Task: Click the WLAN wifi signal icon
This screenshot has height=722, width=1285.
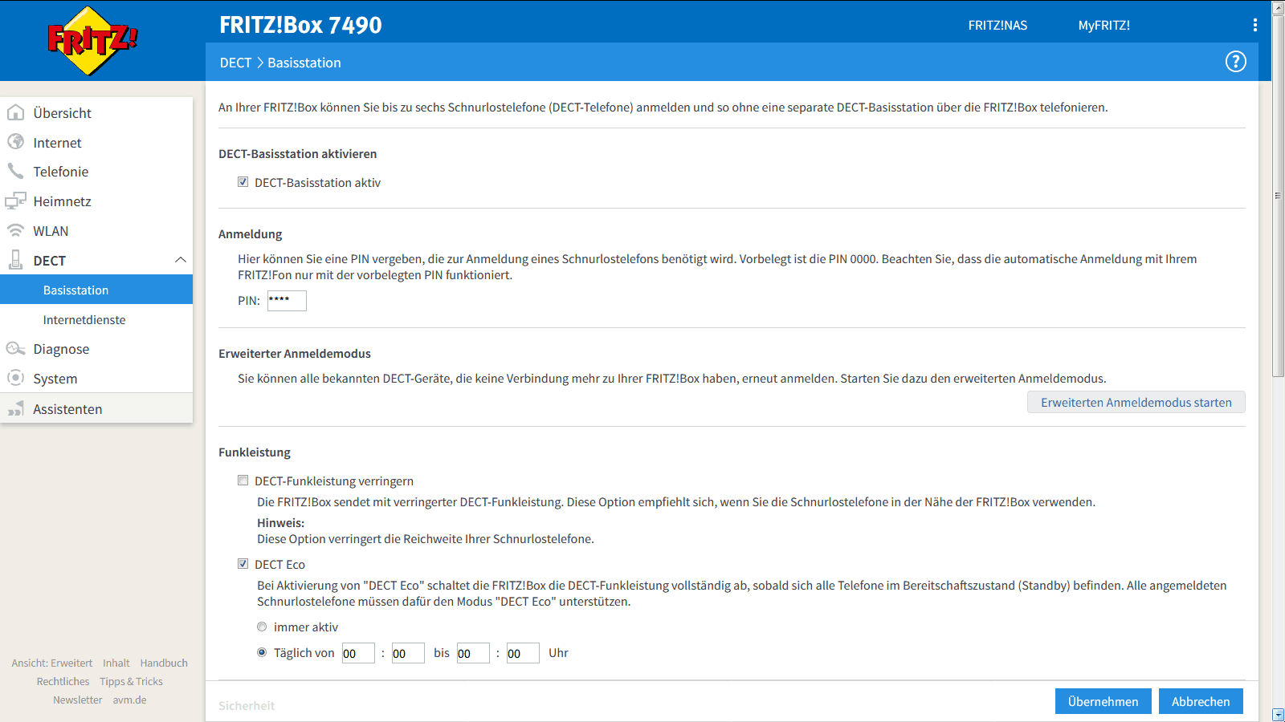Action: click(15, 230)
